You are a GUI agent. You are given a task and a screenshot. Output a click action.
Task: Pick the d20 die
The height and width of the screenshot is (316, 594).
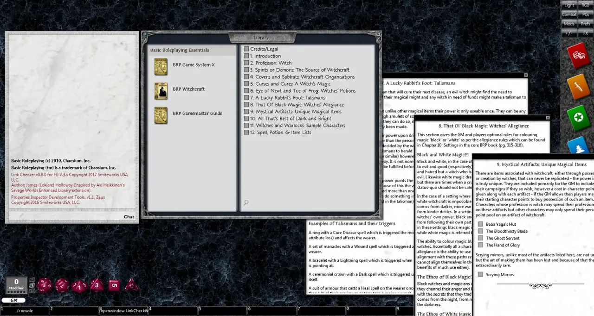tap(45, 285)
